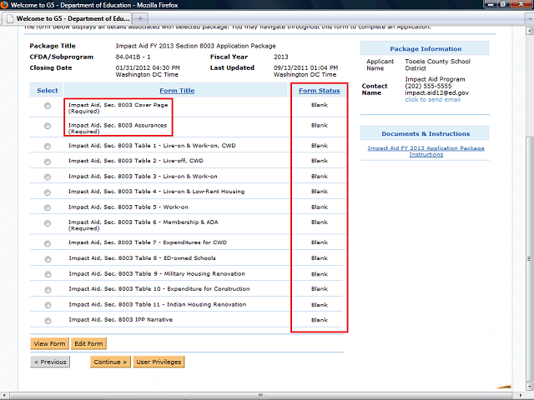The image size is (534, 400).
Task: Sort by Form Title column header
Action: click(x=177, y=91)
